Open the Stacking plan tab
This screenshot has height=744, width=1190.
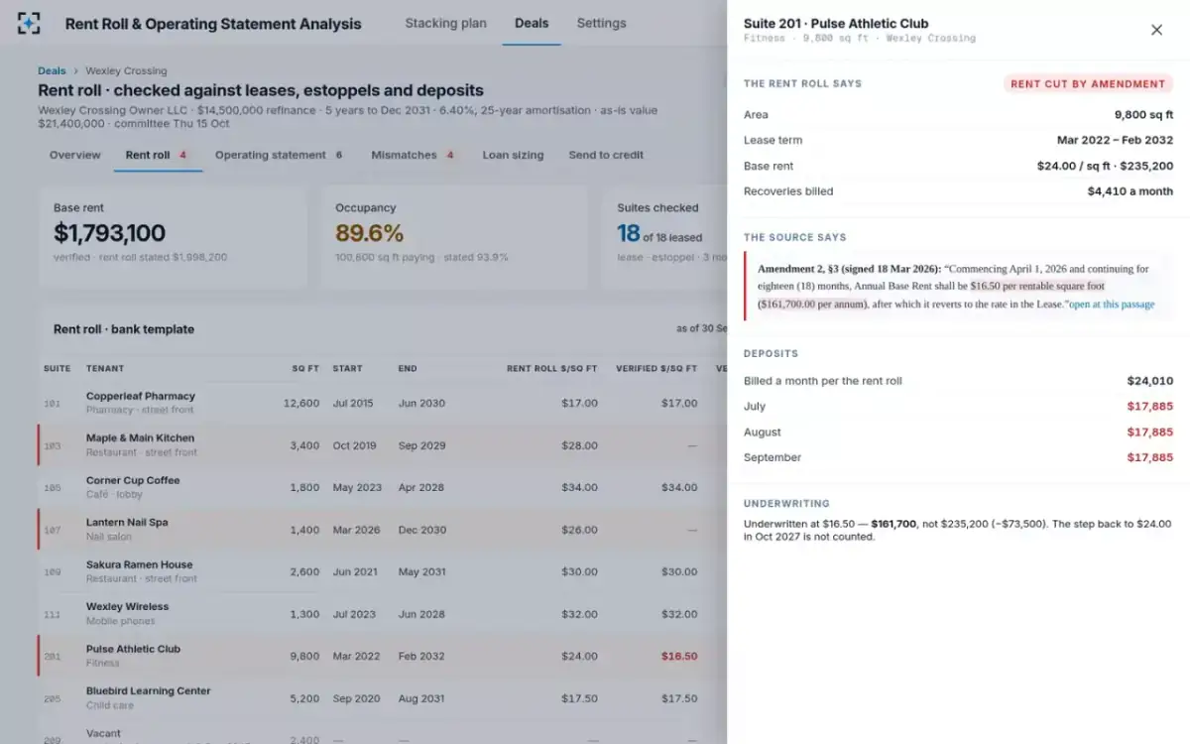pyautogui.click(x=445, y=23)
